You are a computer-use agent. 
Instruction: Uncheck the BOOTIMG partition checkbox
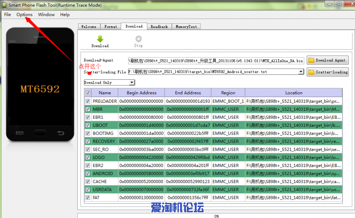pos(88,133)
